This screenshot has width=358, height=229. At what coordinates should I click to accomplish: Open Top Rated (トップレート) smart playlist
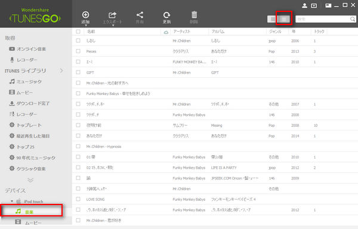(26, 125)
